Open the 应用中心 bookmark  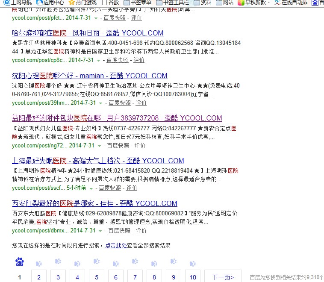[x=50, y=3]
